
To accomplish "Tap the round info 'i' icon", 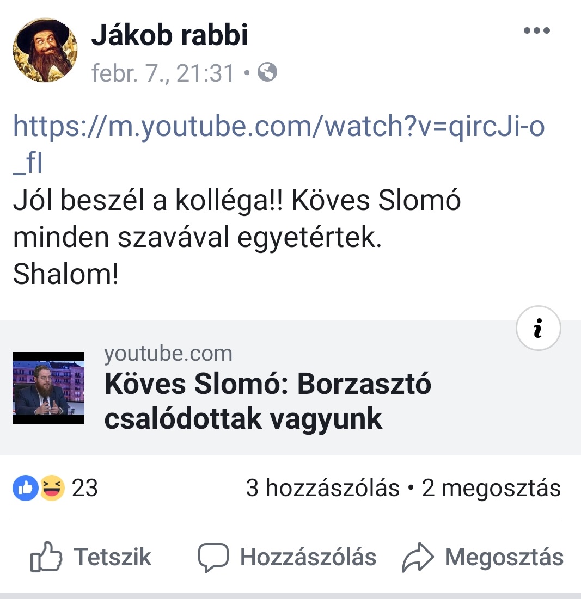I will pos(538,328).
